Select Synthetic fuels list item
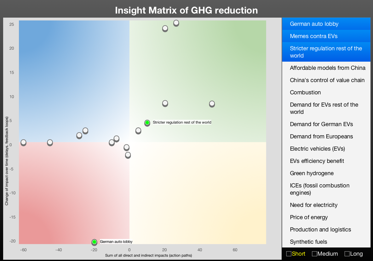 (x=308, y=242)
